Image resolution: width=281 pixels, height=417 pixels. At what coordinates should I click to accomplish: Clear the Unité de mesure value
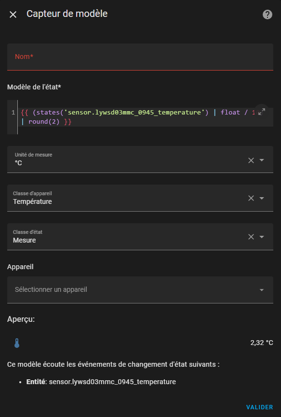click(x=251, y=160)
